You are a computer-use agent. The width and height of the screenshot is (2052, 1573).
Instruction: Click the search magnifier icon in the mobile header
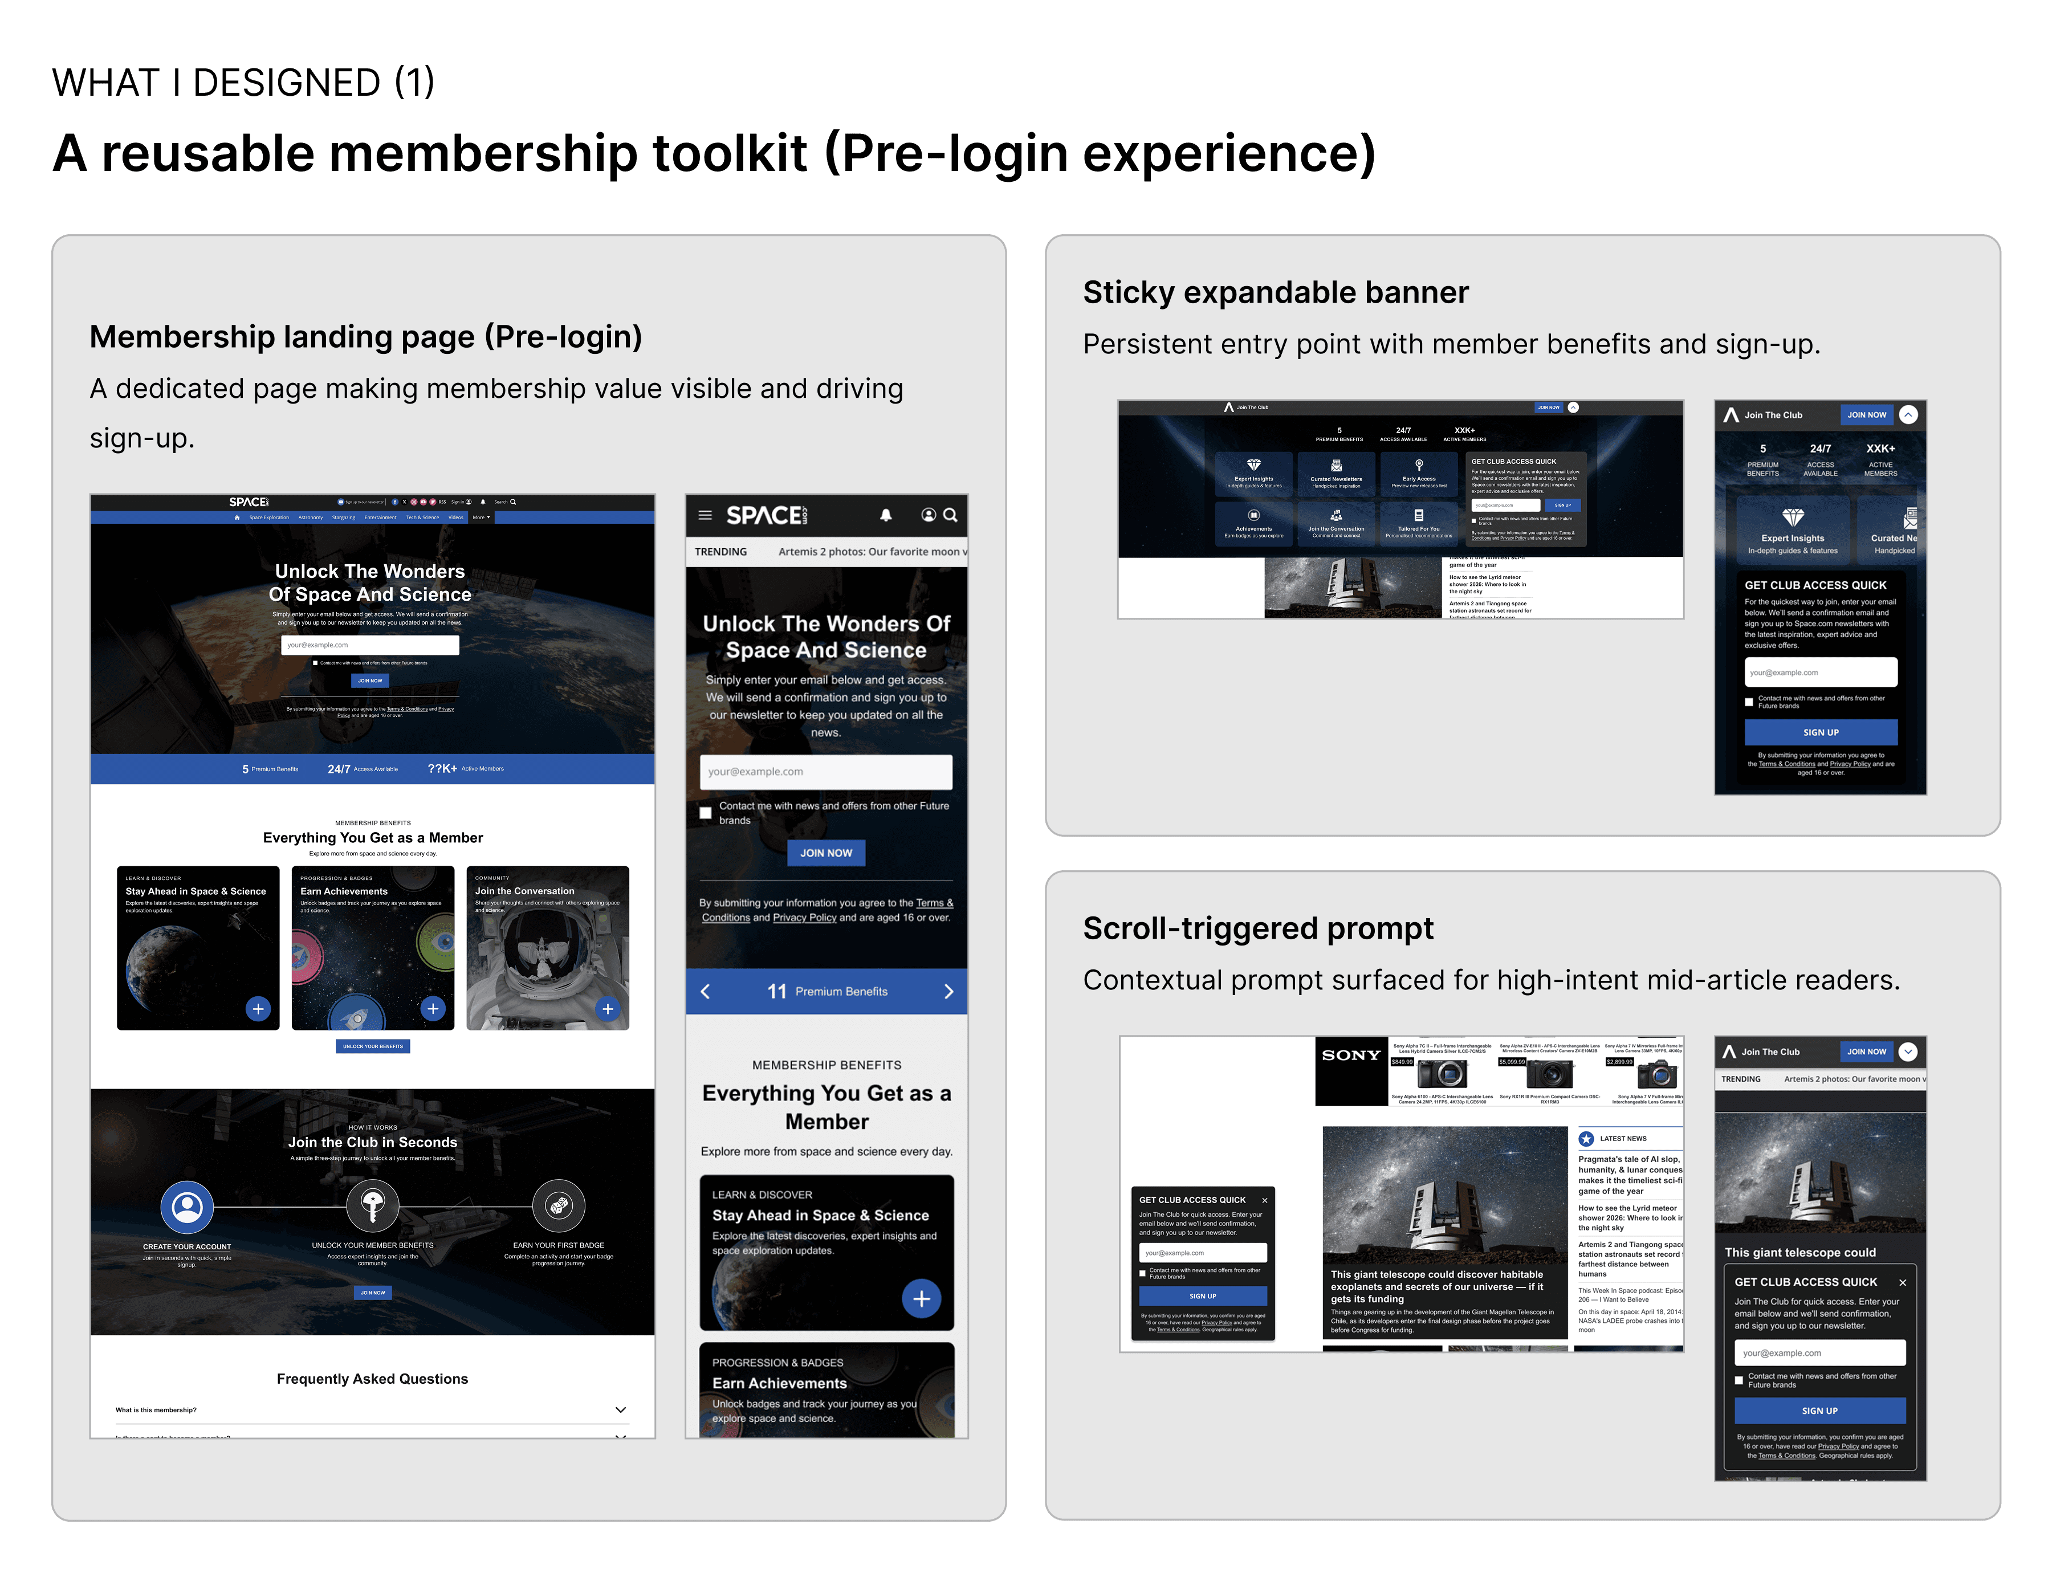click(950, 515)
